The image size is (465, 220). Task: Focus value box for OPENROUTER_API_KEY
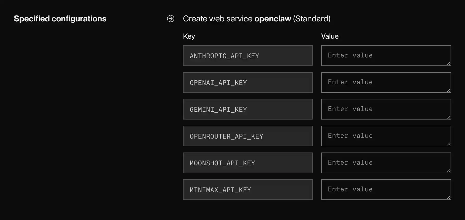pos(386,136)
